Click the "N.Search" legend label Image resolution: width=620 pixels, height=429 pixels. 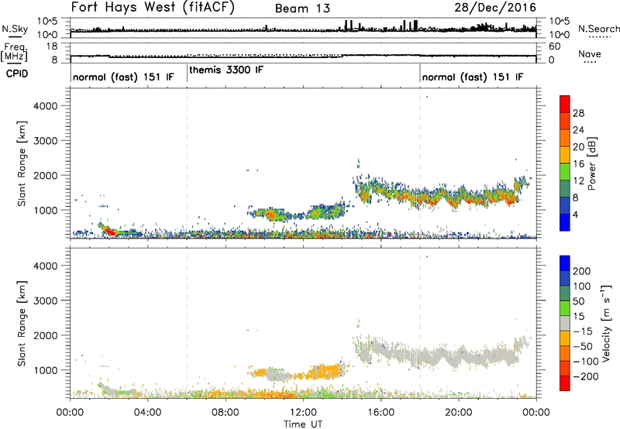598,29
